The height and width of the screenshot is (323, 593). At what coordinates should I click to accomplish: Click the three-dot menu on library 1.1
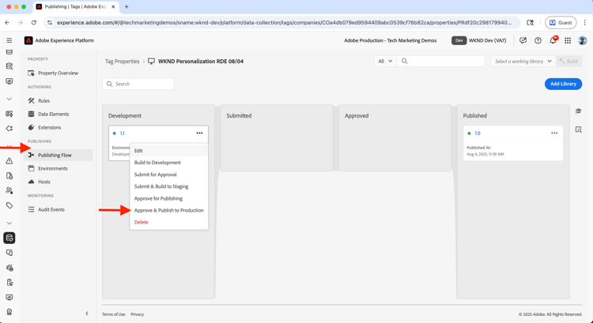click(x=199, y=133)
